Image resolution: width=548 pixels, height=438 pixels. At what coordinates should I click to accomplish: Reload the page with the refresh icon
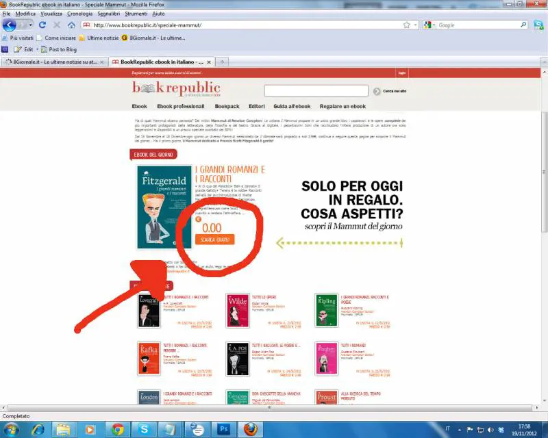(x=42, y=25)
